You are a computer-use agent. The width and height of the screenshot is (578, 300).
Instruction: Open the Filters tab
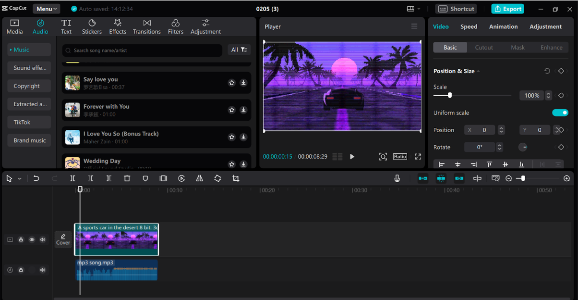pos(176,27)
